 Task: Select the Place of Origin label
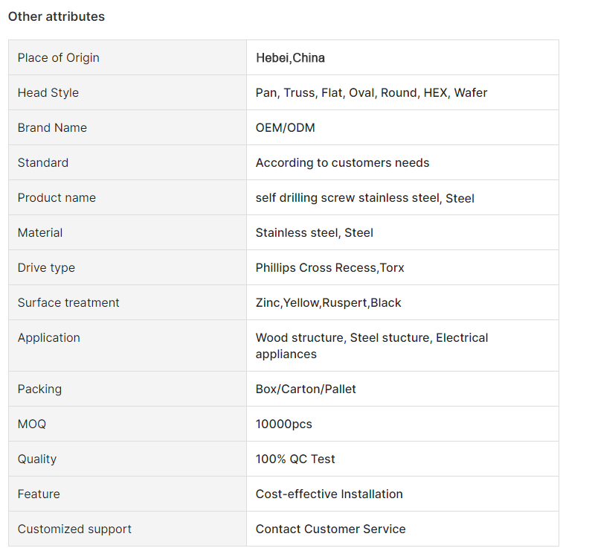(59, 58)
